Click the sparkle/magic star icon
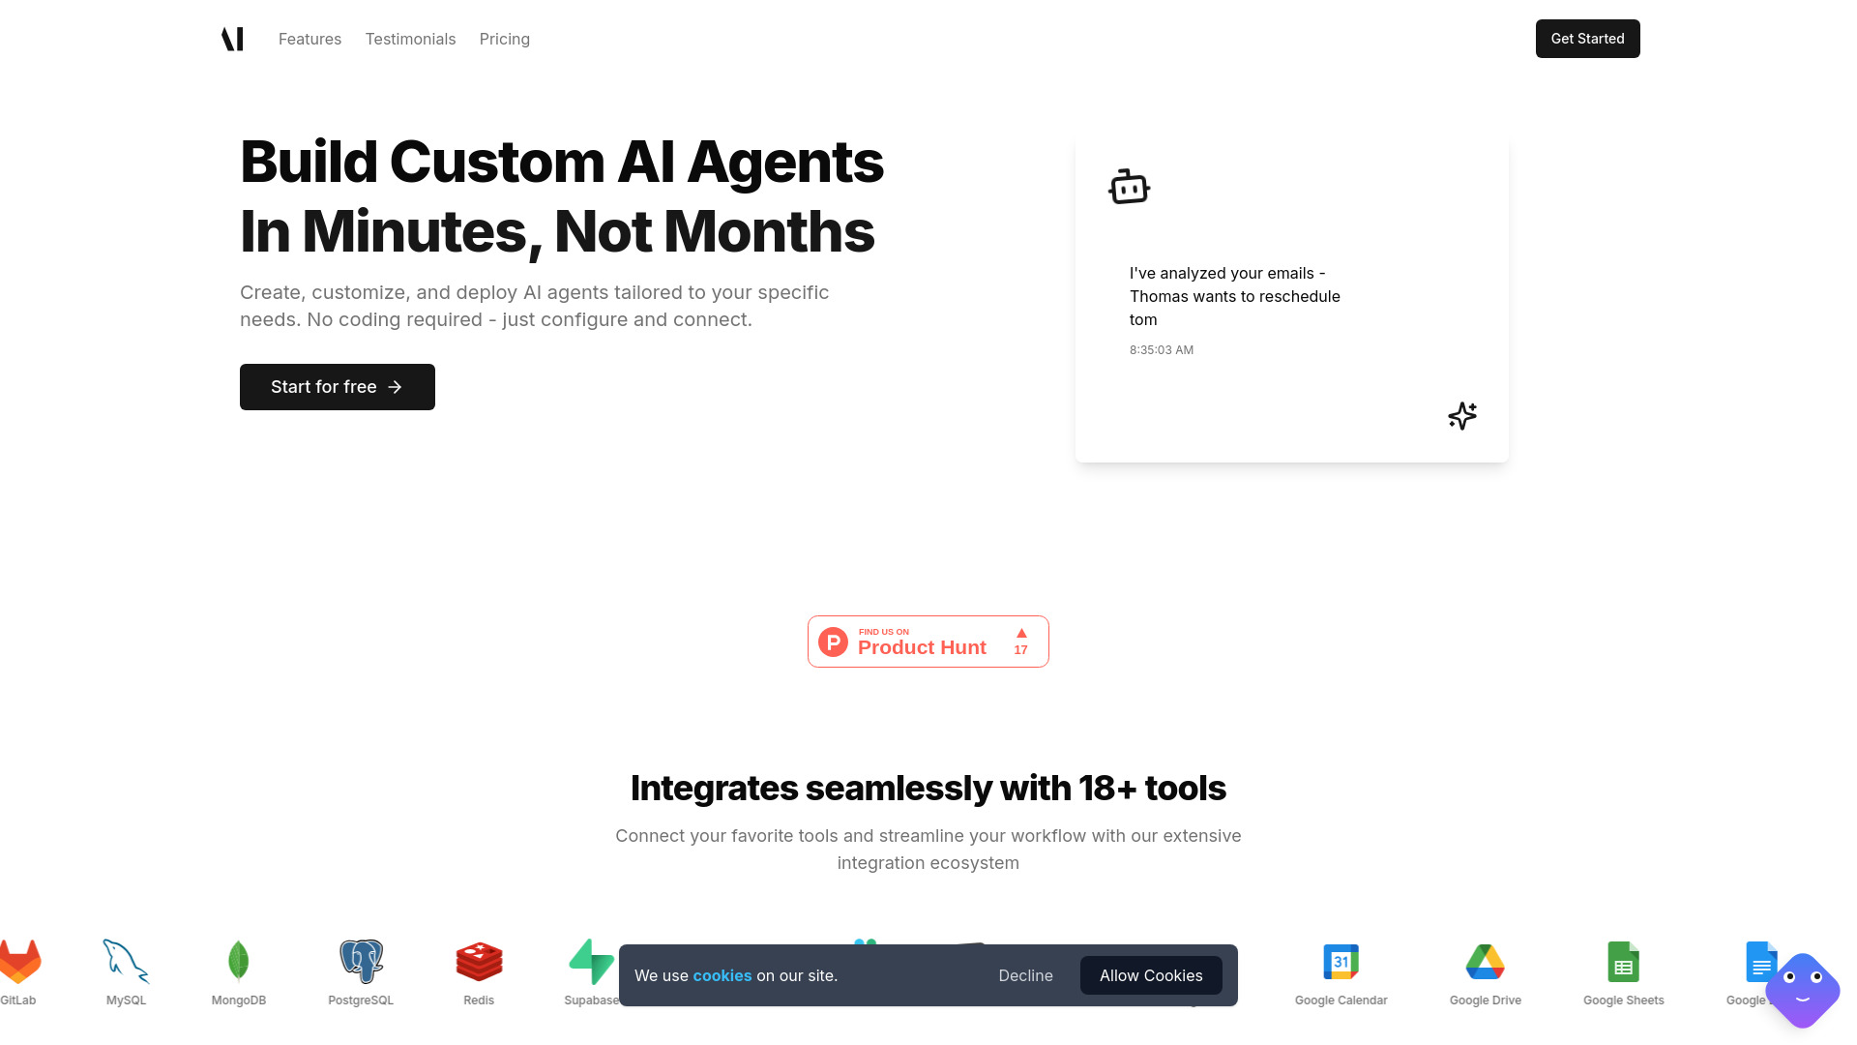 [1461, 416]
